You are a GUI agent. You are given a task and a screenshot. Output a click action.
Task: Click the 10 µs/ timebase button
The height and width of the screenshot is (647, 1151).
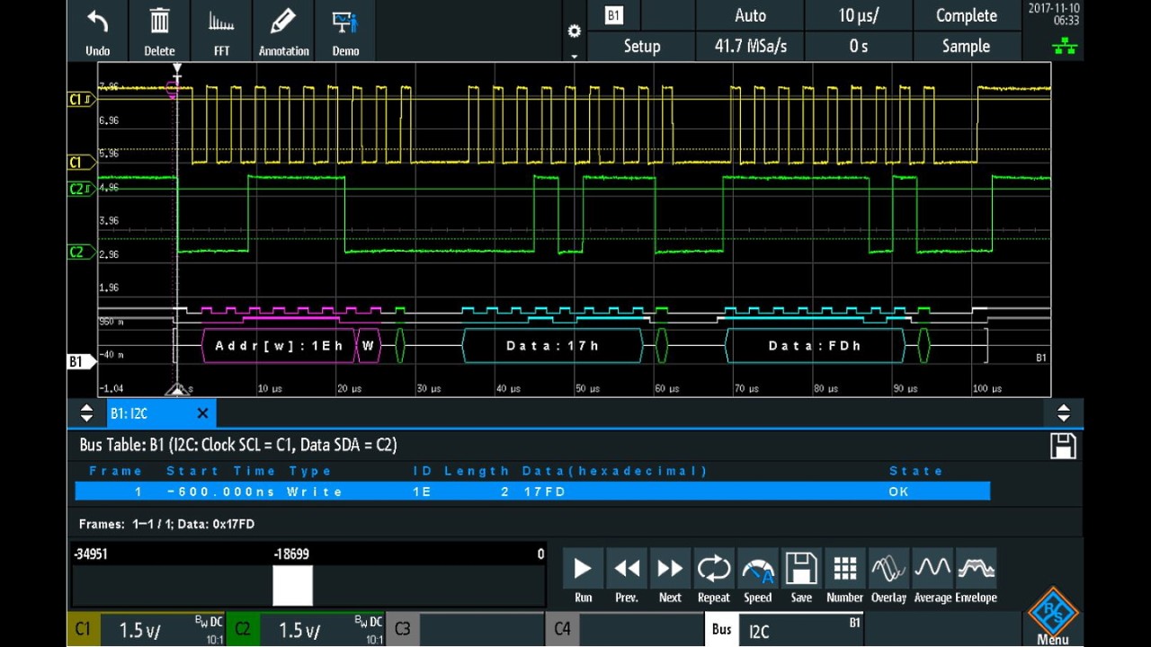click(x=859, y=15)
